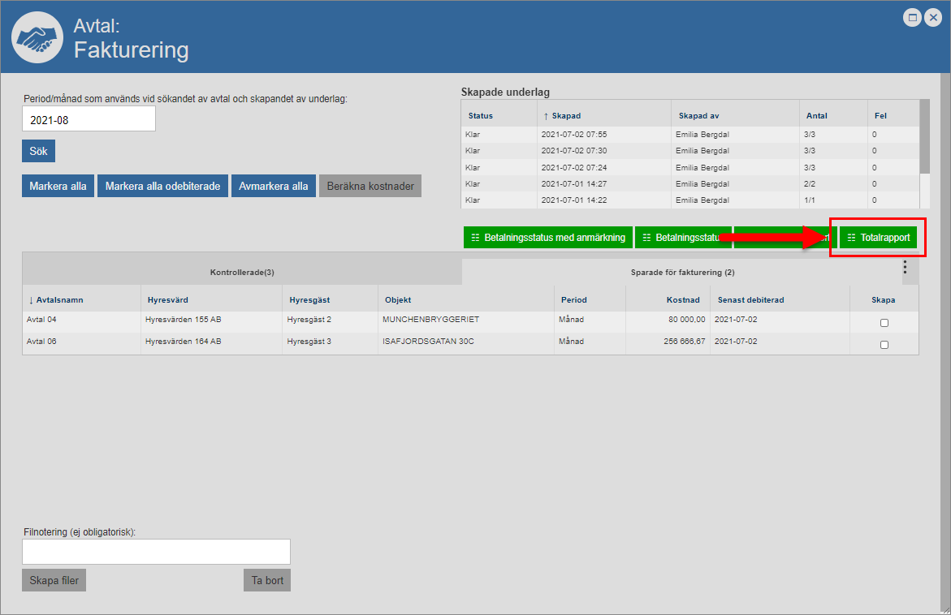Click the Totalrapport report button
Screen dimensions: 951x615
pyautogui.click(x=877, y=238)
